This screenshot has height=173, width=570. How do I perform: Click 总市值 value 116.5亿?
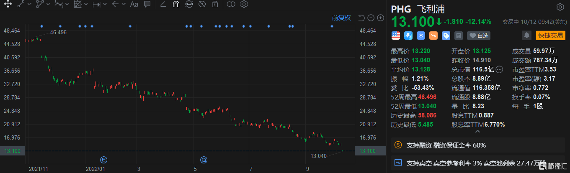pyautogui.click(x=483, y=69)
